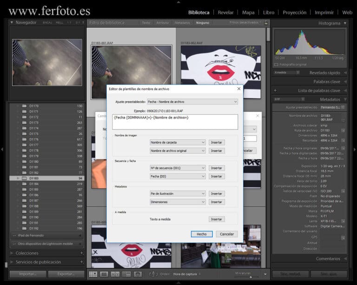Collapse the Histograma panel
Image resolution: width=357 pixels, height=285 pixels.
[345, 23]
